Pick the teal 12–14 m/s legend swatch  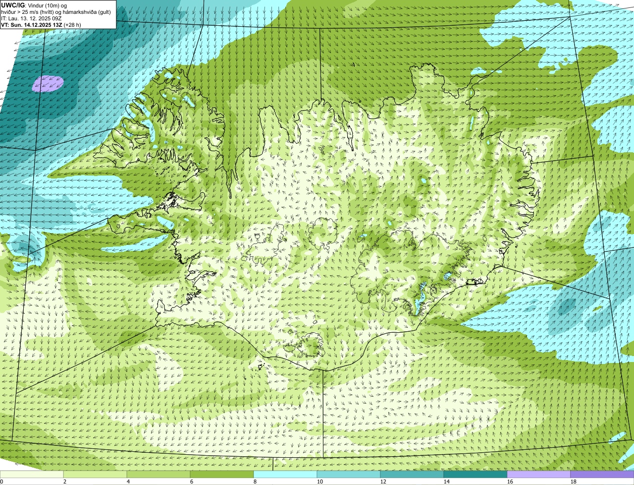coord(412,474)
